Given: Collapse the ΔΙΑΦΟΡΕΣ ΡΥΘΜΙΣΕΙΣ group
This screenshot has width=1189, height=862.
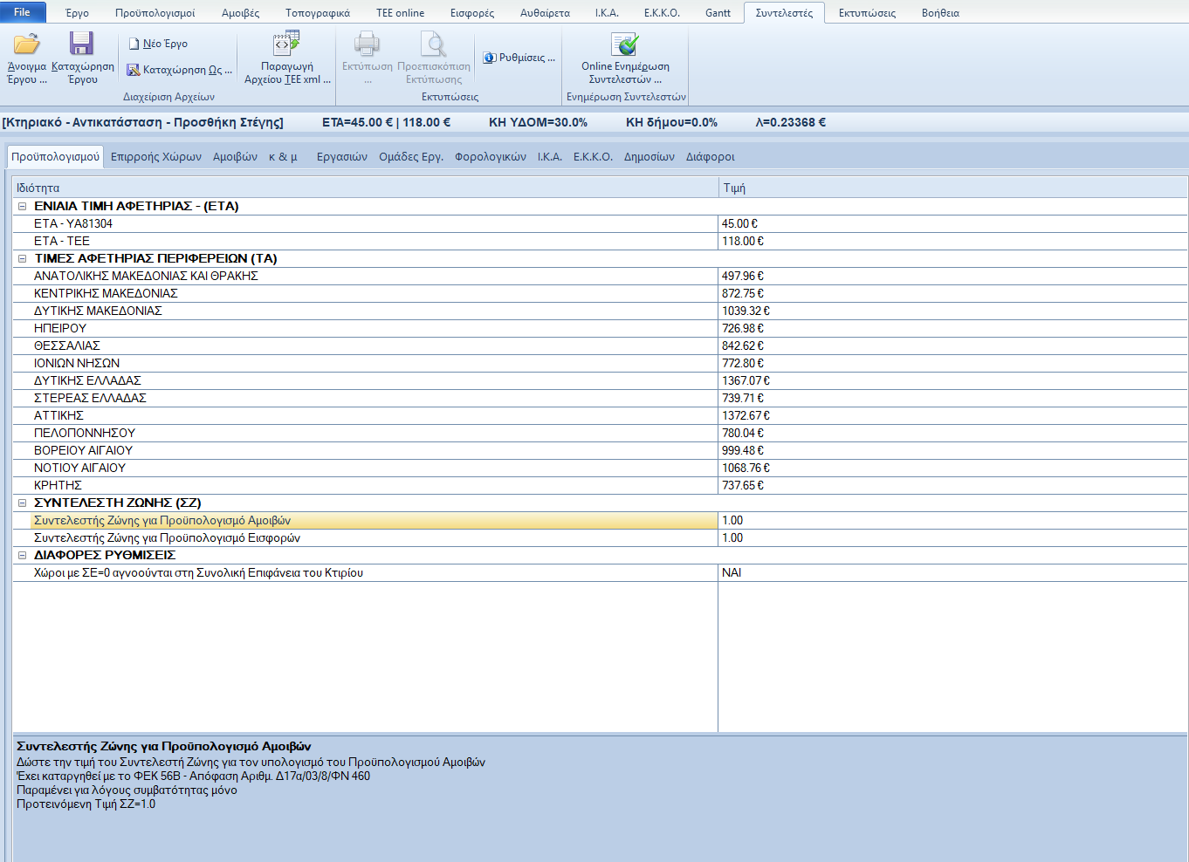Looking at the screenshot, I should tap(22, 555).
